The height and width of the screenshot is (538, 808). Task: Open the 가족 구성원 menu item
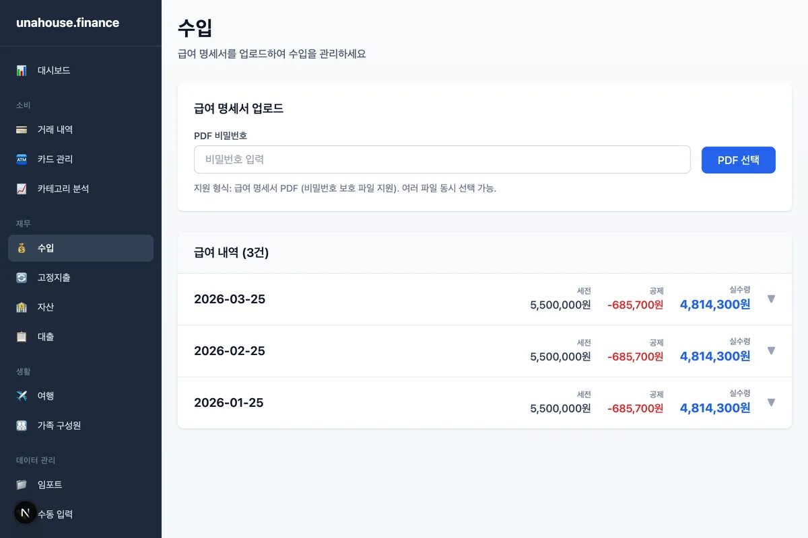point(59,426)
